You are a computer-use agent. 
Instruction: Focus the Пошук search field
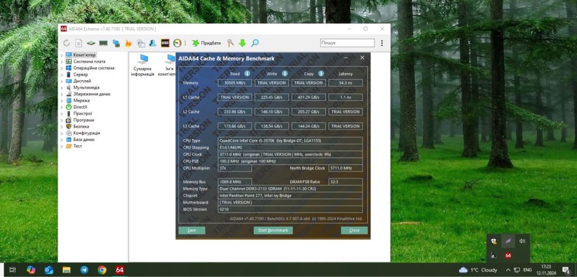tap(347, 43)
